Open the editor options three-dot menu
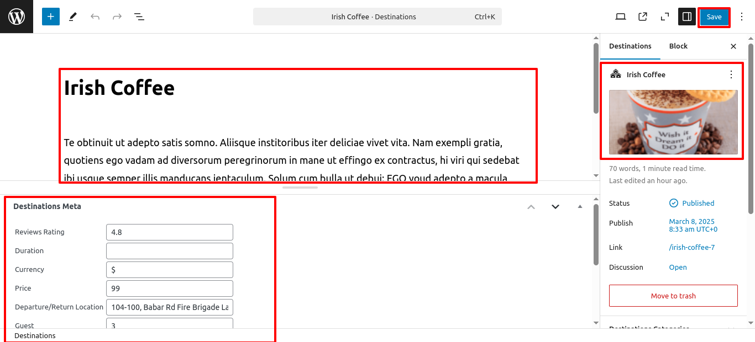 (x=742, y=17)
